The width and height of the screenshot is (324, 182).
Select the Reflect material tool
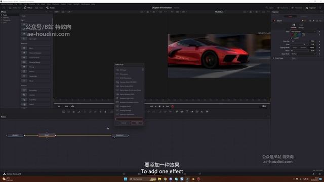[35, 72]
